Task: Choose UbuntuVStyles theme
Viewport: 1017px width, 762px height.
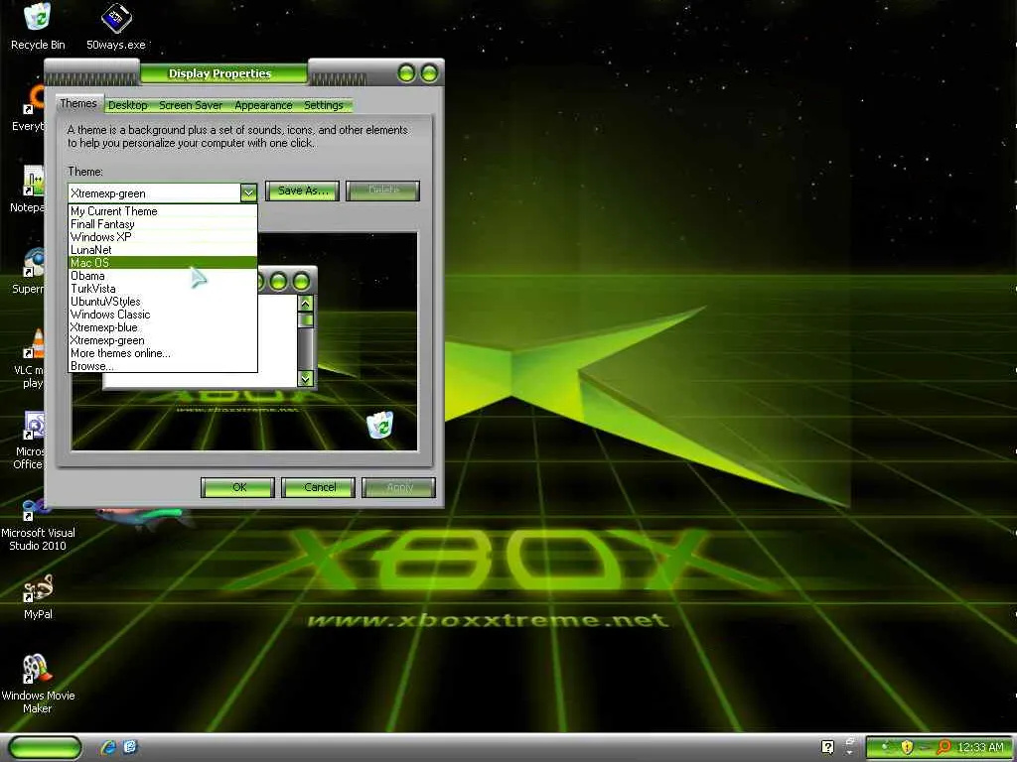Action: click(163, 302)
